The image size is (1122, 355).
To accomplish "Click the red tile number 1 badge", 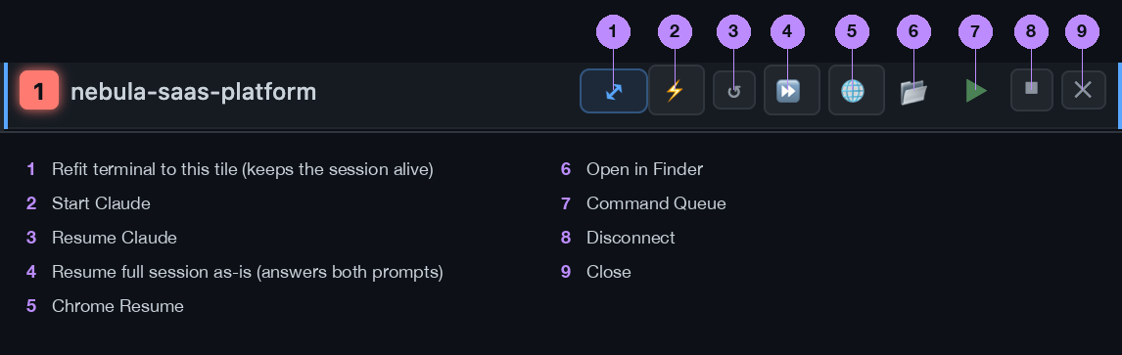I will point(39,91).
